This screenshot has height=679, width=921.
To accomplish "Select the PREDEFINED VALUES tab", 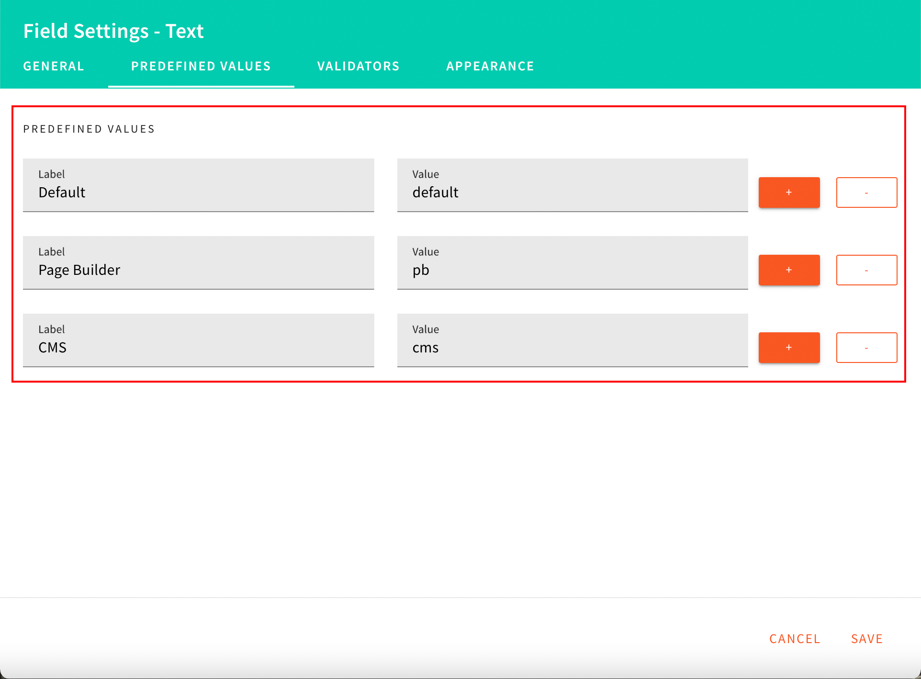I will tap(201, 66).
